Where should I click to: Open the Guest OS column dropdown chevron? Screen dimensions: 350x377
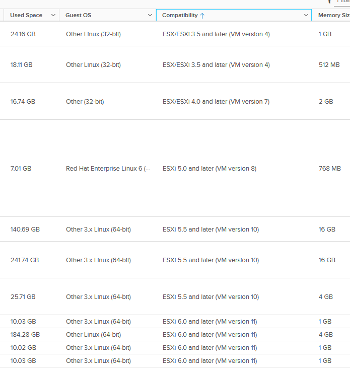tap(150, 16)
